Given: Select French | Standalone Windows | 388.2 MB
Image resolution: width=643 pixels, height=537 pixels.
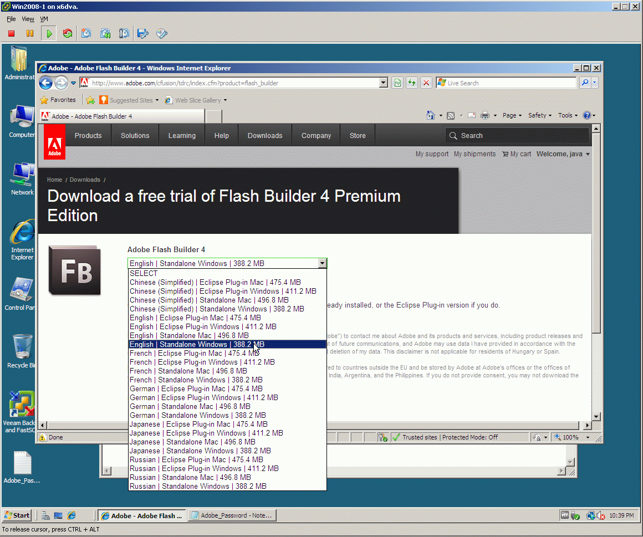Looking at the screenshot, I should 228,380.
